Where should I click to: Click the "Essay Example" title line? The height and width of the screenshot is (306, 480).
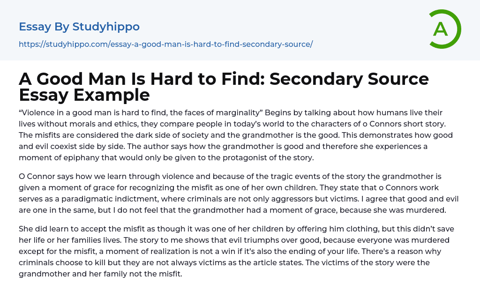(x=84, y=95)
